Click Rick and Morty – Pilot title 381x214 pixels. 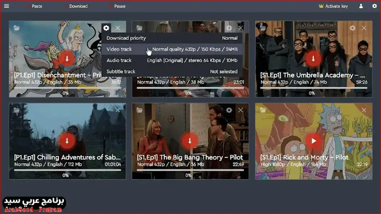coord(304,157)
